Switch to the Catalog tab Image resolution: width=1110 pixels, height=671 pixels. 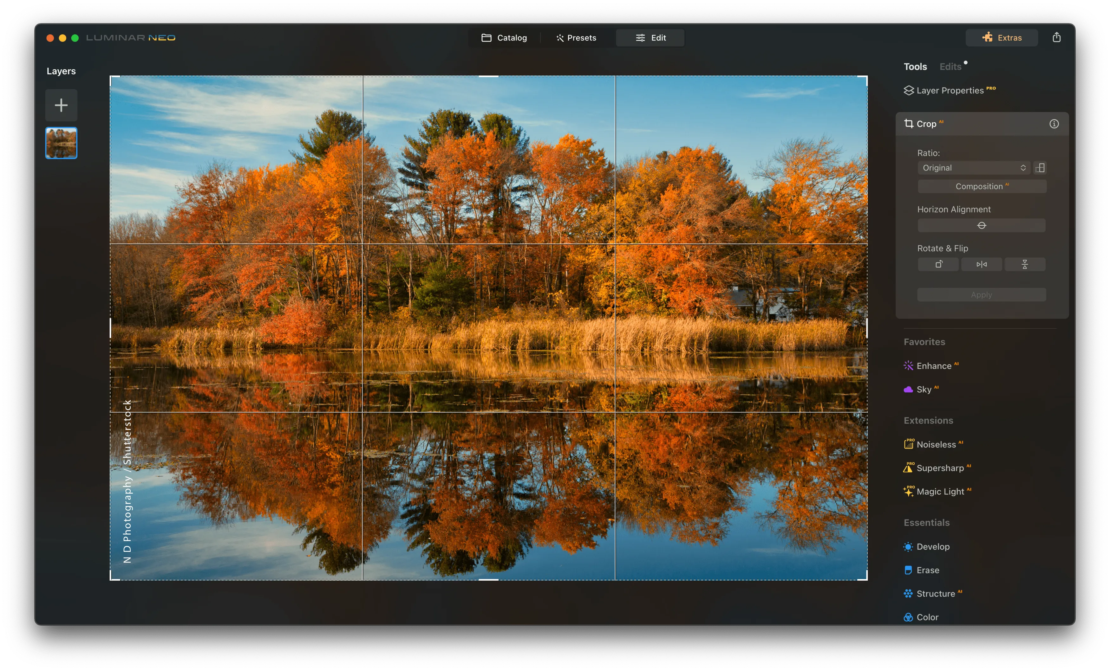pos(504,38)
